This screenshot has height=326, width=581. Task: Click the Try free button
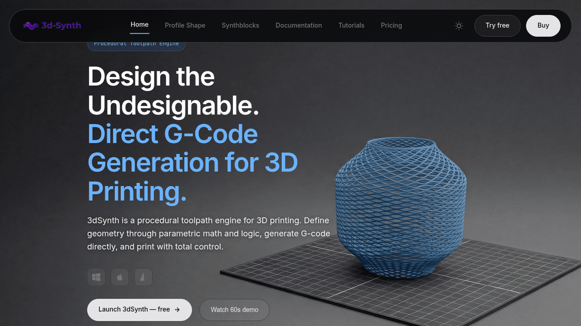pyautogui.click(x=497, y=26)
